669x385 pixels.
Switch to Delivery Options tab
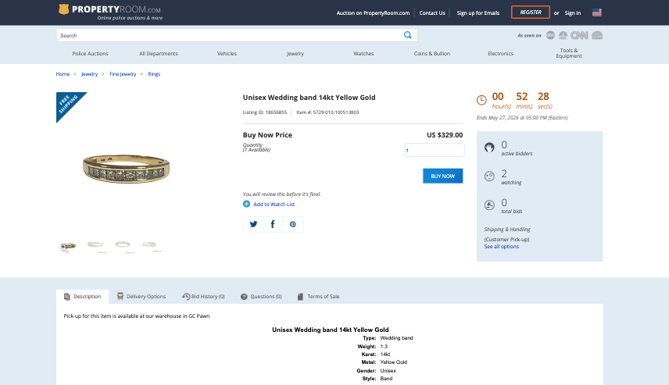pos(141,296)
